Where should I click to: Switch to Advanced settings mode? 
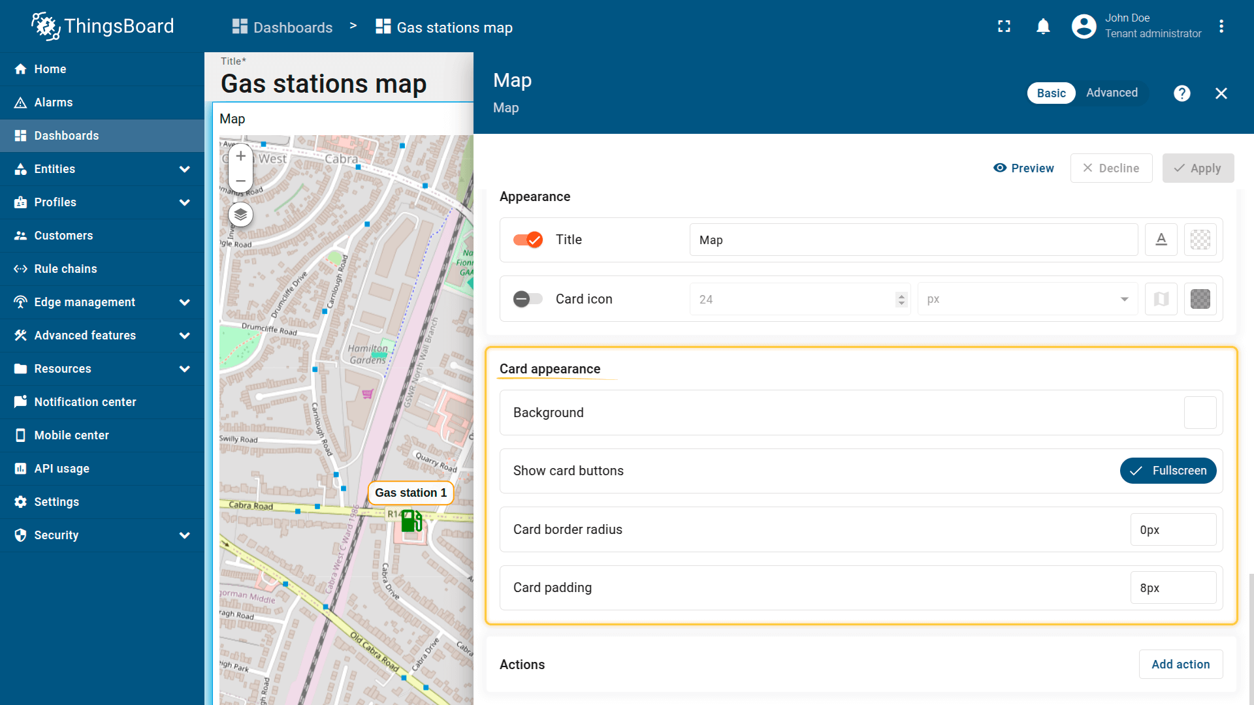pos(1112,93)
